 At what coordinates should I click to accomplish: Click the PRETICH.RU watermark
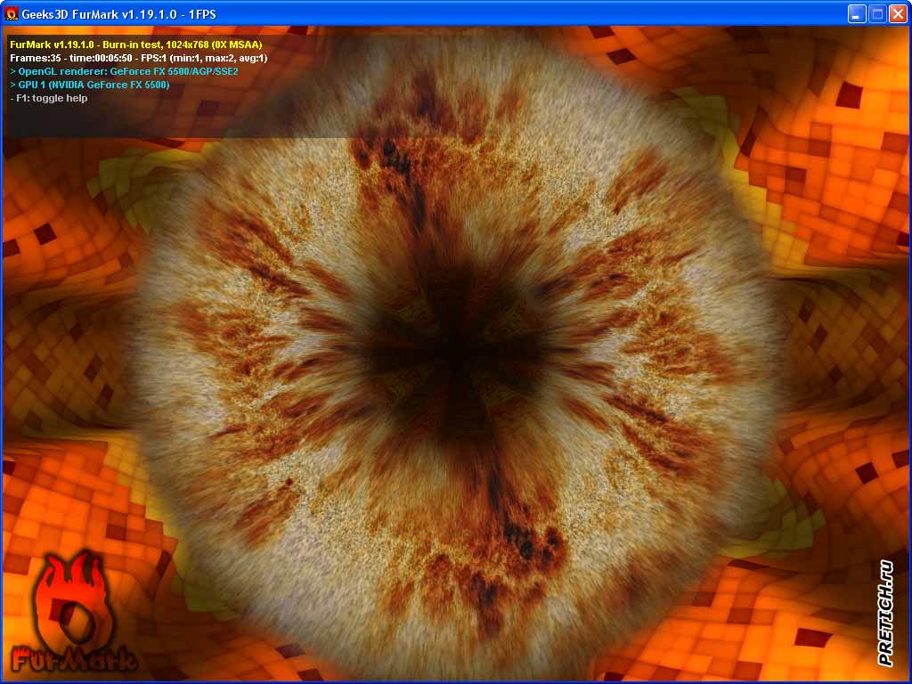(883, 610)
